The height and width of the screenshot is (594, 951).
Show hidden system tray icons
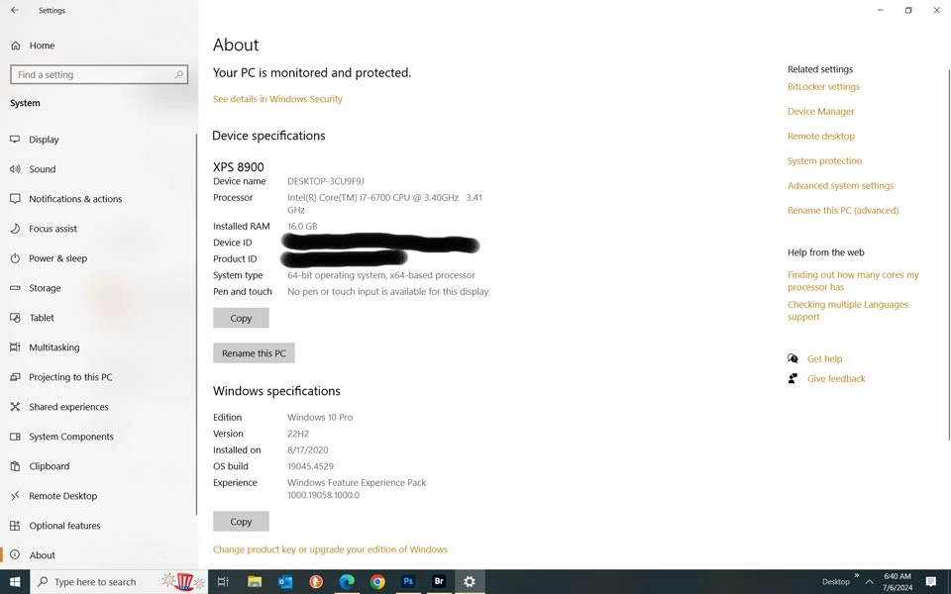point(869,582)
